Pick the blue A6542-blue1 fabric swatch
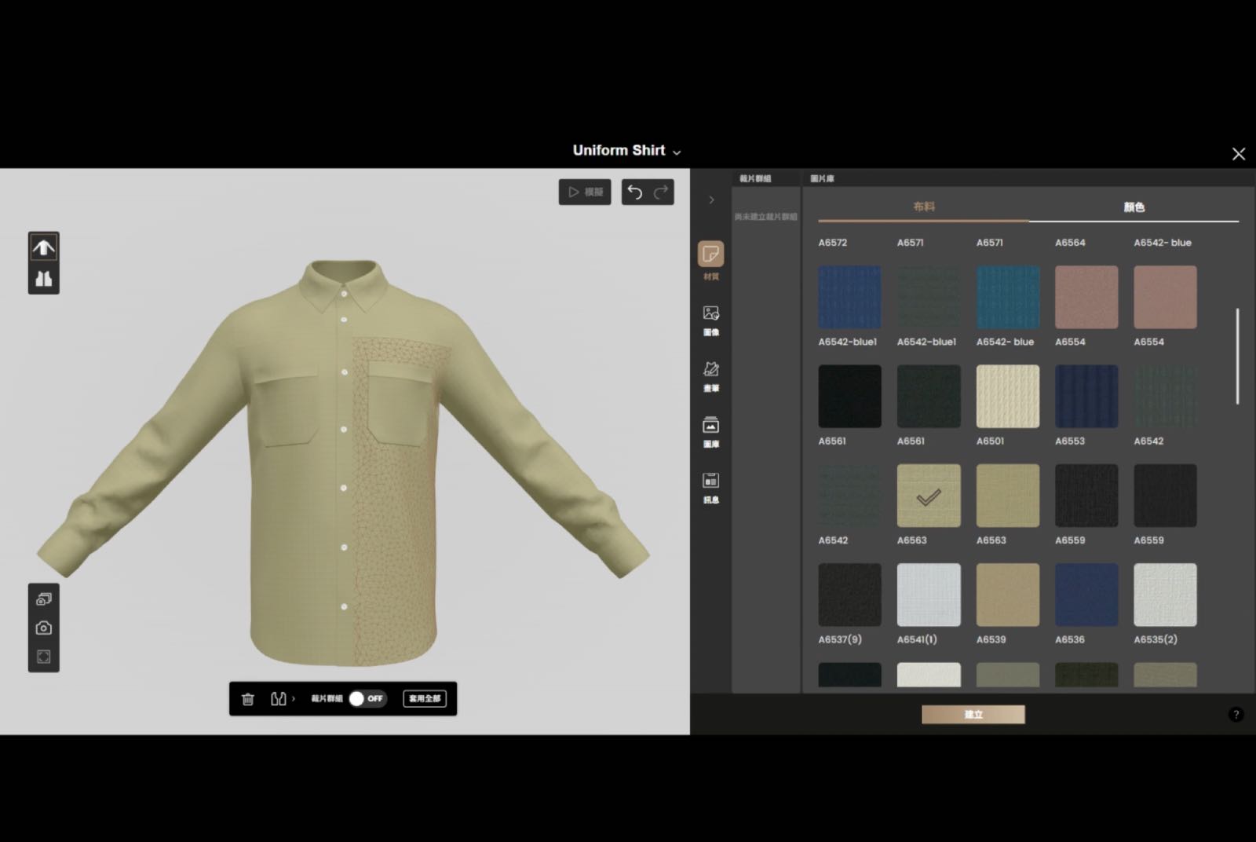1256x842 pixels. [849, 297]
